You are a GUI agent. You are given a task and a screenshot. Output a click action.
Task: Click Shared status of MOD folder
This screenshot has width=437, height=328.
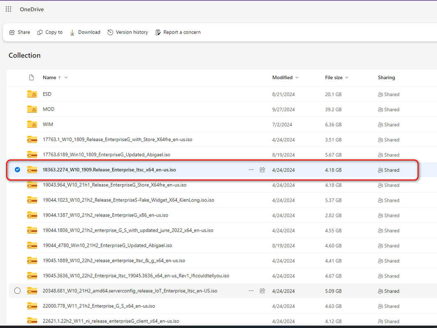pyautogui.click(x=389, y=109)
